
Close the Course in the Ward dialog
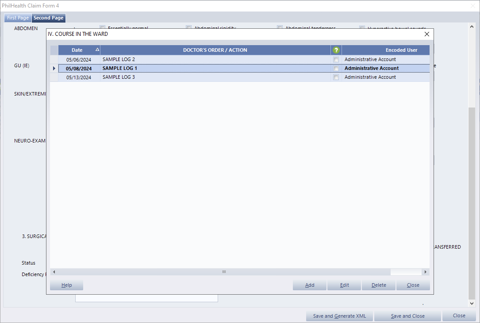426,34
